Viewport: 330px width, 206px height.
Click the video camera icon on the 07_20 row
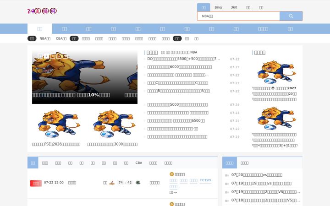click(227, 175)
